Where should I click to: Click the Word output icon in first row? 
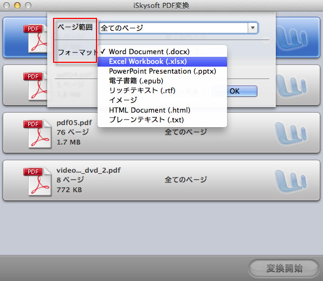pos(292,38)
